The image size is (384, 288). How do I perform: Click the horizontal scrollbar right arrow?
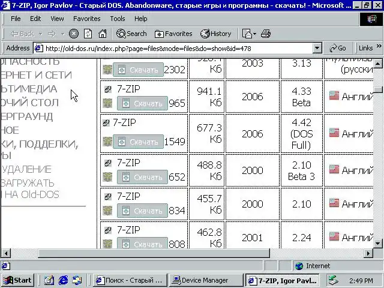[368, 253]
